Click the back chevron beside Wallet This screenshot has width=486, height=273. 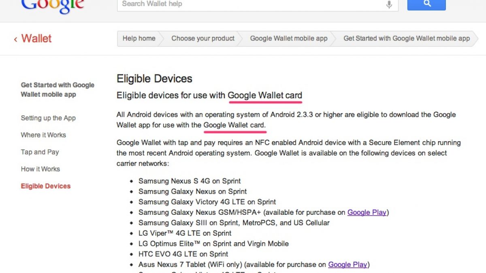click(x=15, y=39)
